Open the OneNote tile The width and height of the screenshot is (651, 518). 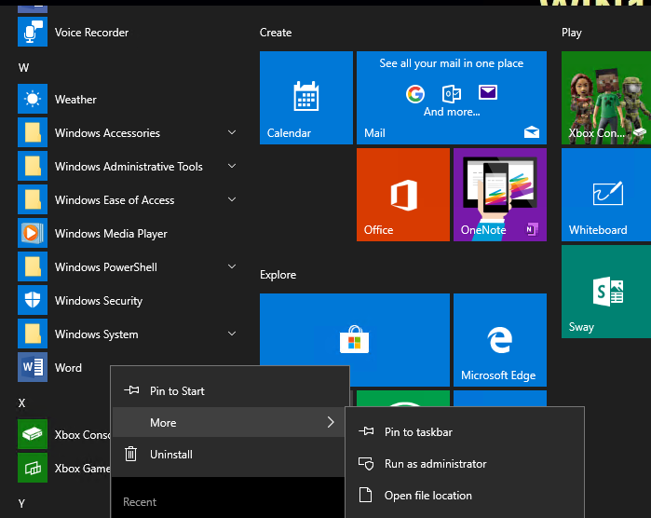[500, 195]
